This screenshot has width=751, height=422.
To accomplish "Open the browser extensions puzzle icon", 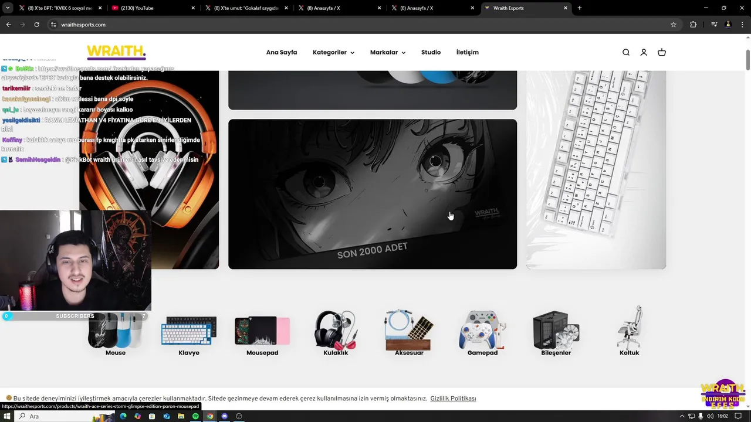I will point(693,25).
